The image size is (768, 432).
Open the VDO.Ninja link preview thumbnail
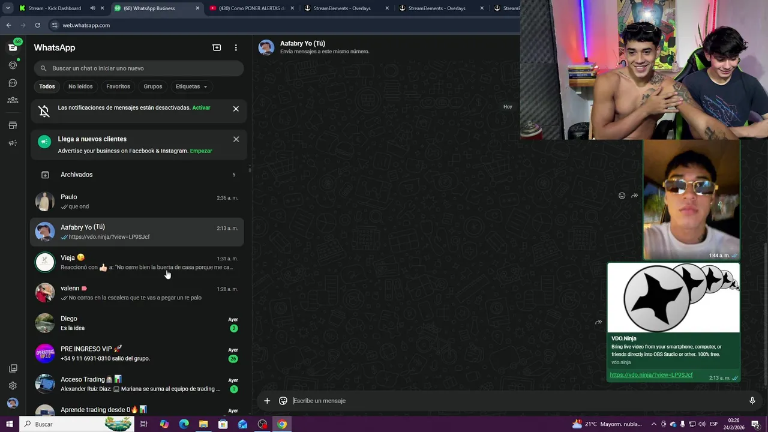[673, 298]
